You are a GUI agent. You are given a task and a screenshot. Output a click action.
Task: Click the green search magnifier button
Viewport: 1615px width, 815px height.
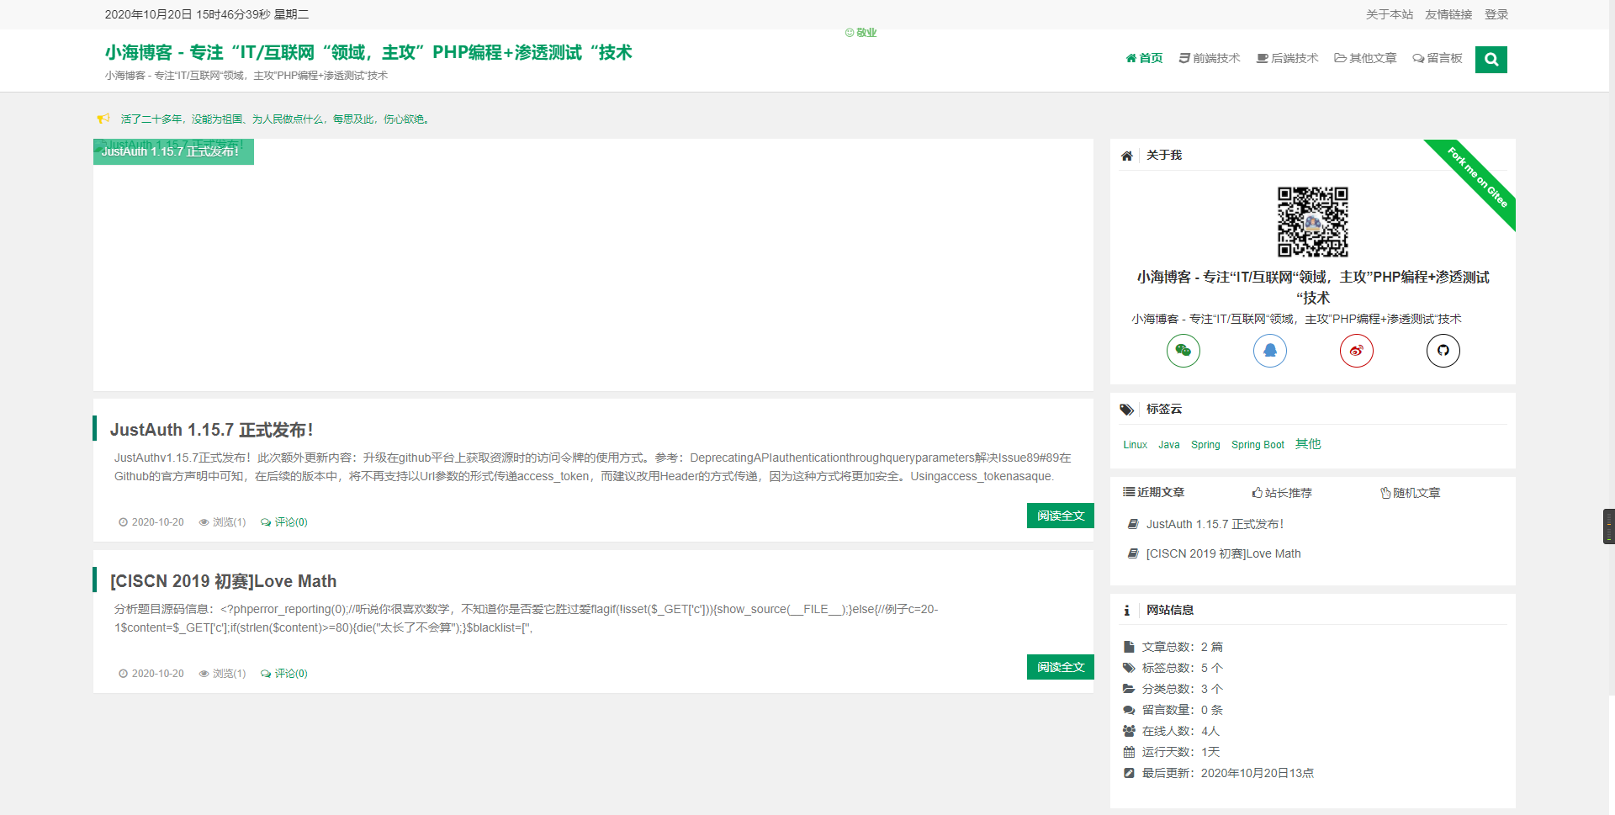tap(1491, 59)
